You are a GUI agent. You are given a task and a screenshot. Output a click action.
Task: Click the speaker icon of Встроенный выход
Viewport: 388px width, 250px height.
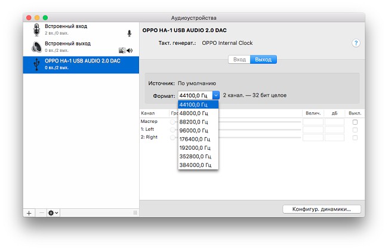[36, 47]
